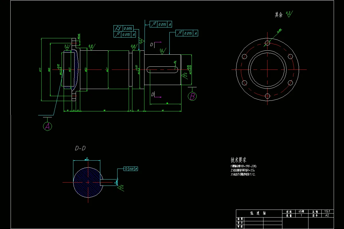The height and width of the screenshot is (229, 344).
Task: Select the datum A circle symbol
Action: click(48, 126)
